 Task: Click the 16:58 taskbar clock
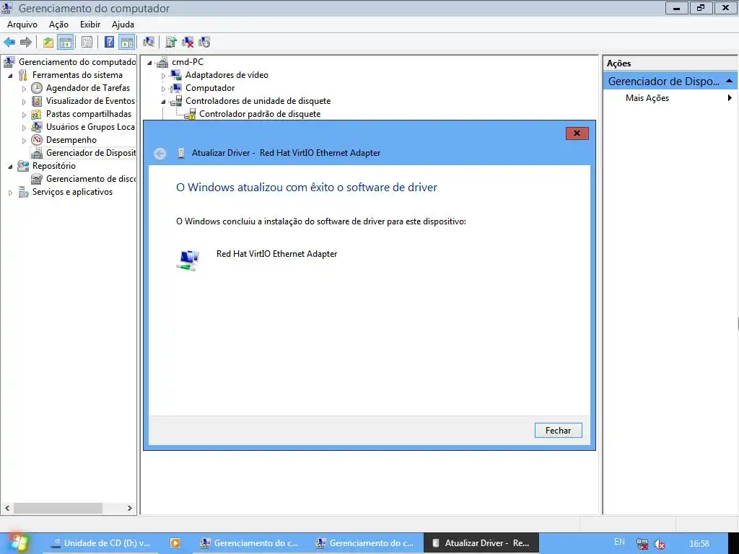coord(699,544)
